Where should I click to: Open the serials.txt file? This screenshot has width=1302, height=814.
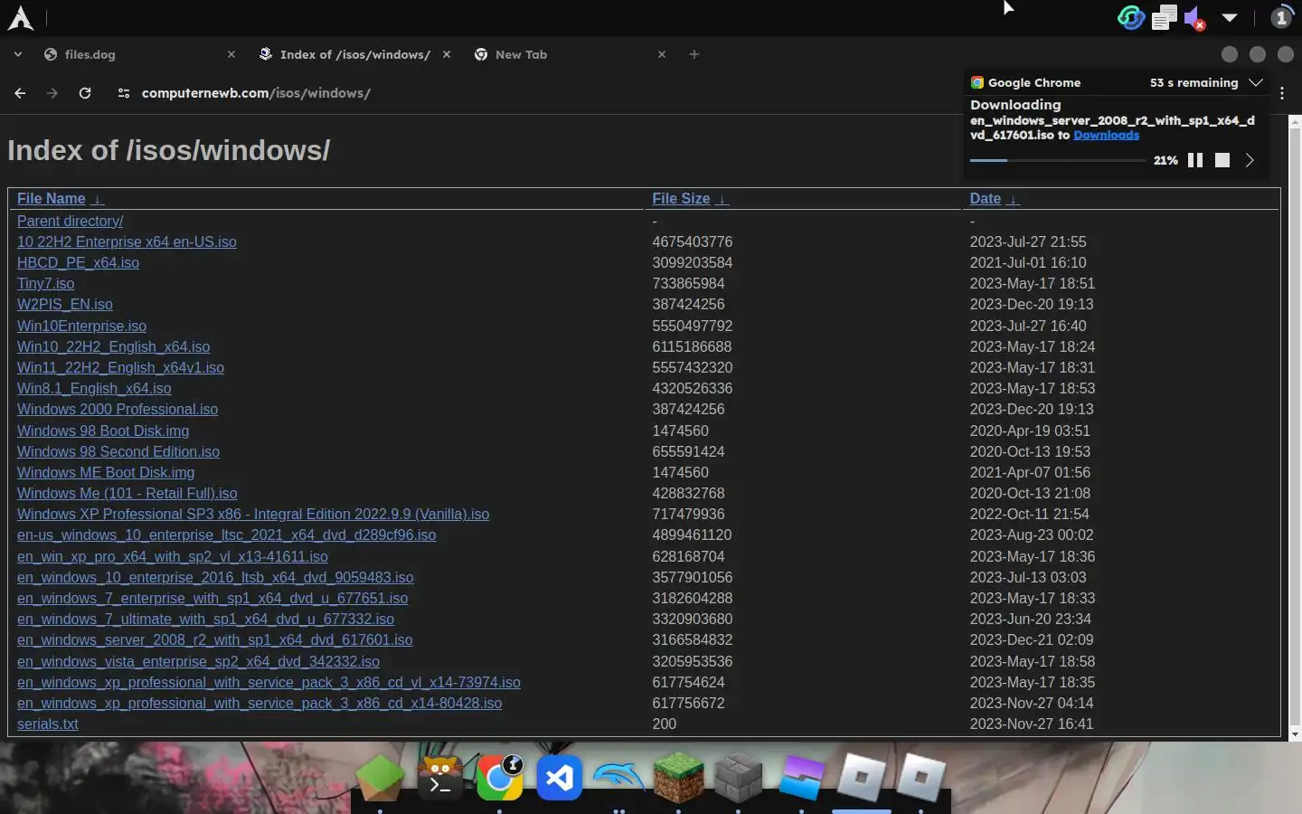tap(48, 724)
